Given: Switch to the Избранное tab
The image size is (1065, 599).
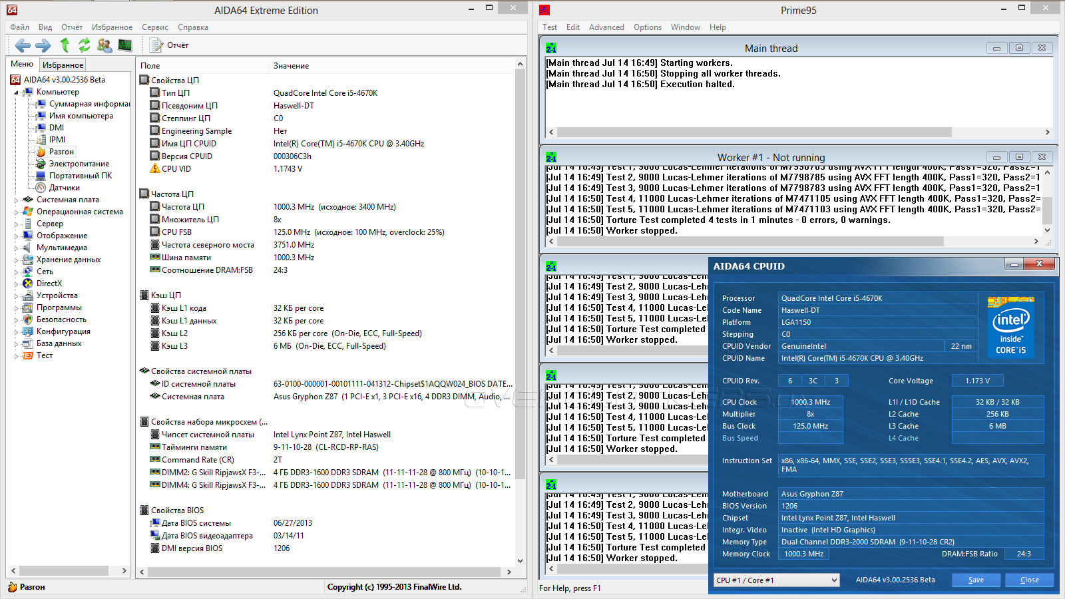Looking at the screenshot, I should click(63, 65).
